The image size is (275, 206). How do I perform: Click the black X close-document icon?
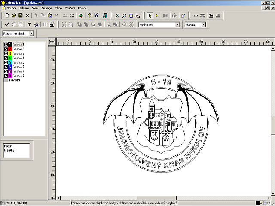click(27, 15)
